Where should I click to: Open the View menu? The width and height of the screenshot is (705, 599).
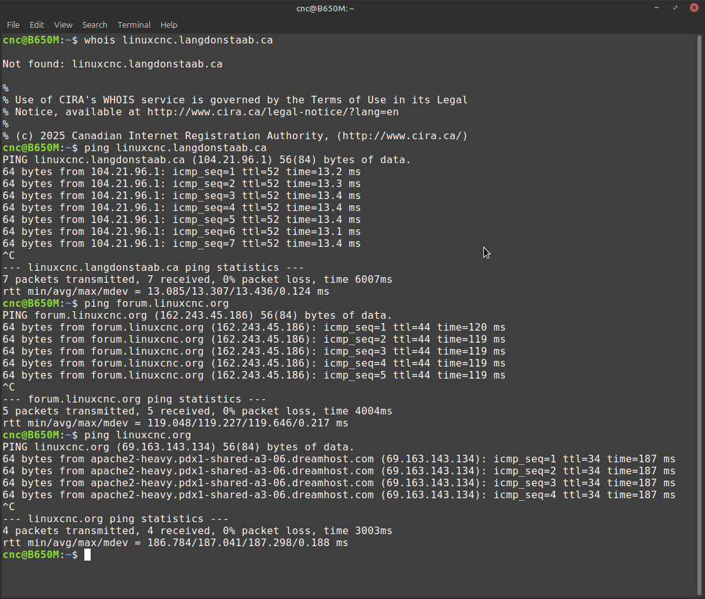(x=63, y=25)
